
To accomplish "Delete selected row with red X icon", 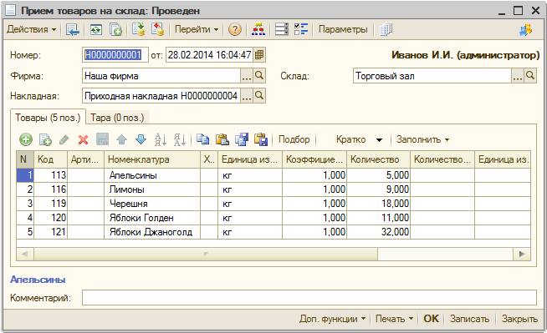I will pos(83,140).
